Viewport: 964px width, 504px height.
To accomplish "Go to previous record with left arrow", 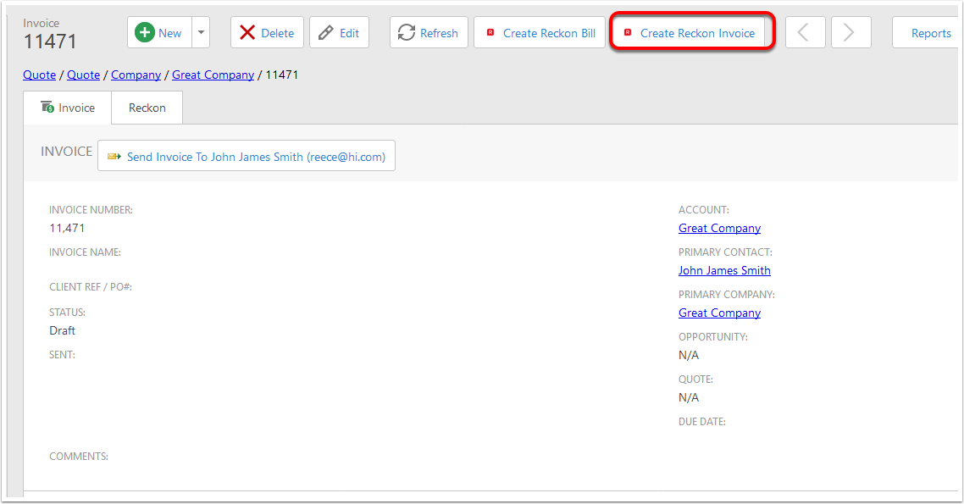I will click(805, 33).
